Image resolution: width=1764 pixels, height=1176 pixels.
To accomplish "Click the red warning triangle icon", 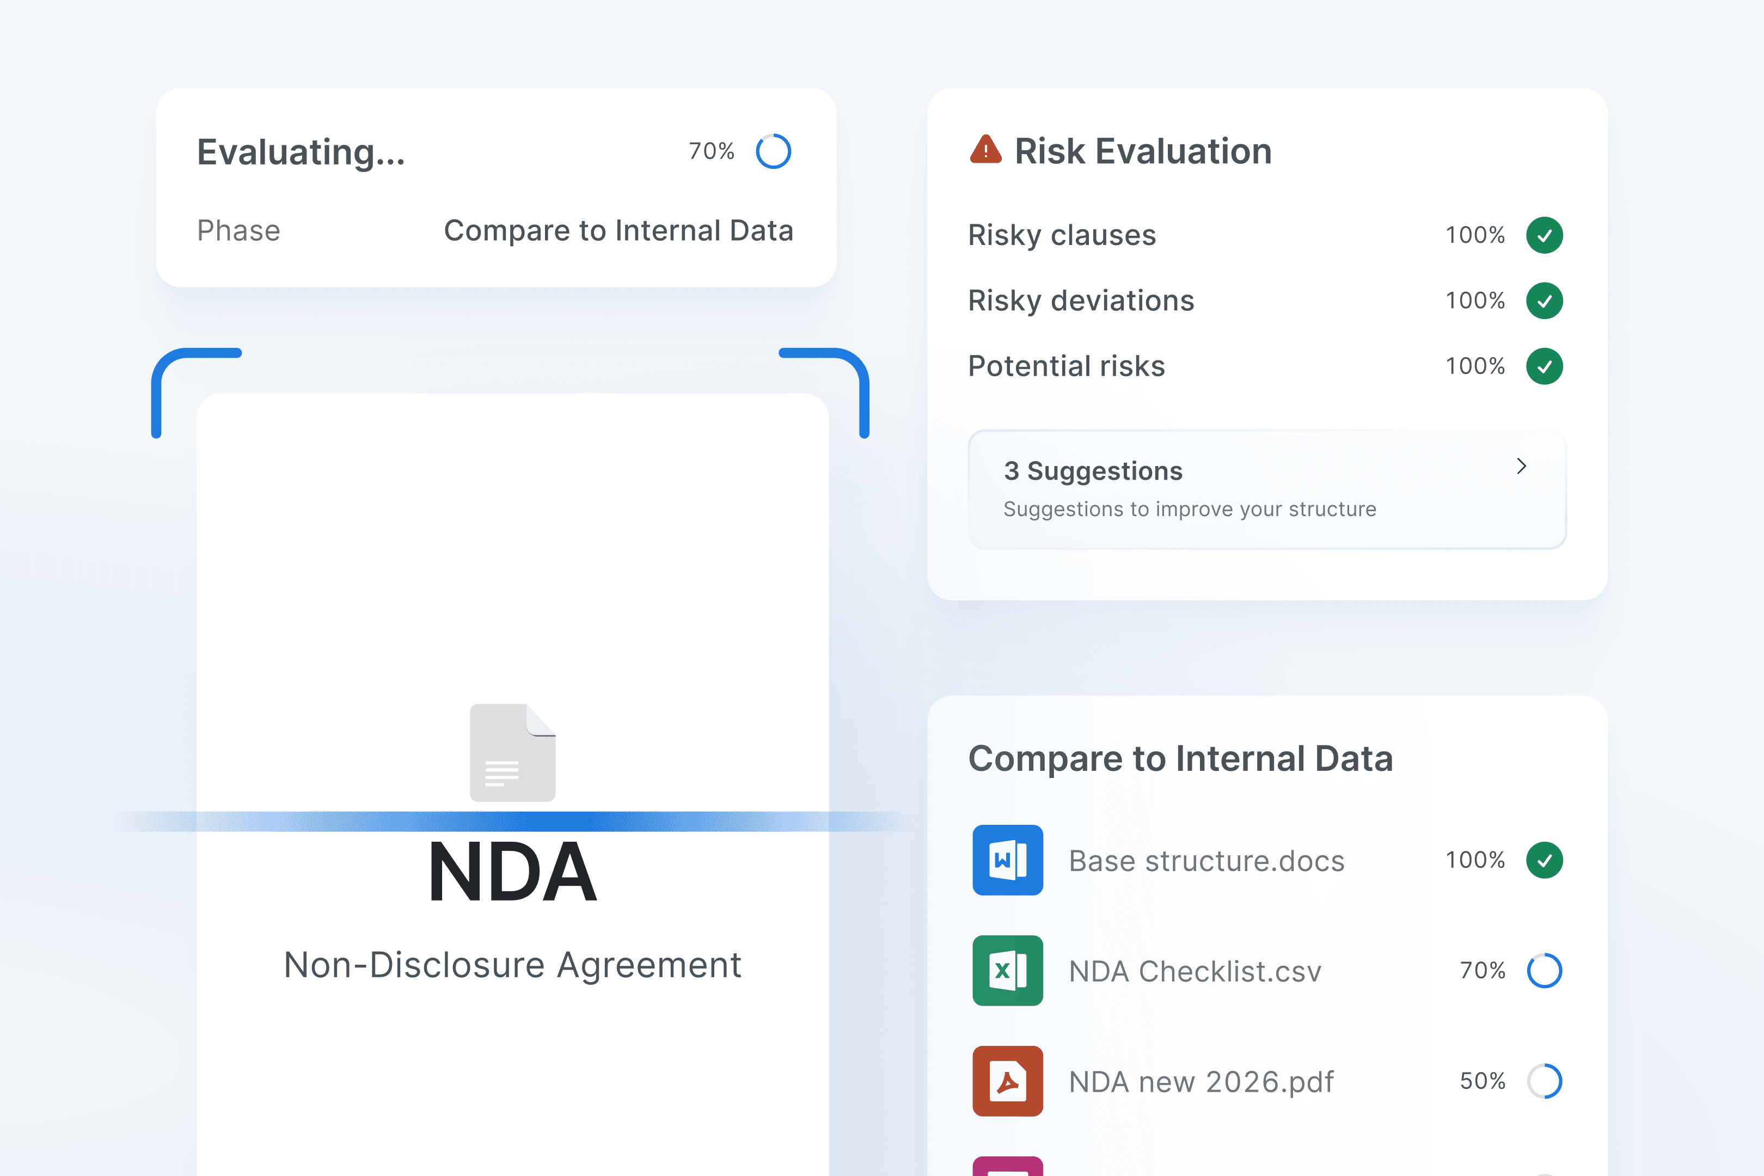I will coord(985,150).
